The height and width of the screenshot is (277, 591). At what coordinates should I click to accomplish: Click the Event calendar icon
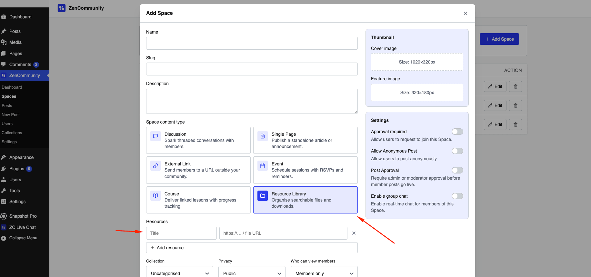click(x=263, y=166)
